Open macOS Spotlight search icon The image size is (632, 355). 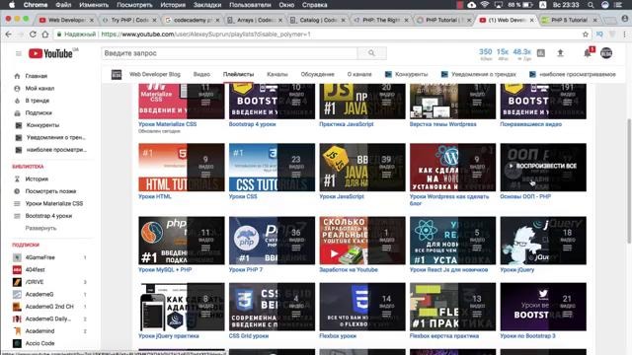(591, 5)
